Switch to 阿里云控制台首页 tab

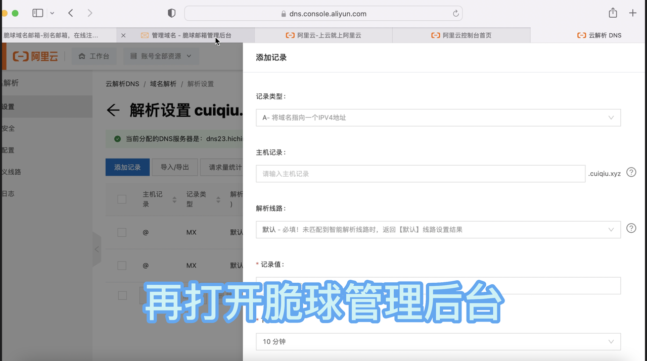click(x=461, y=35)
